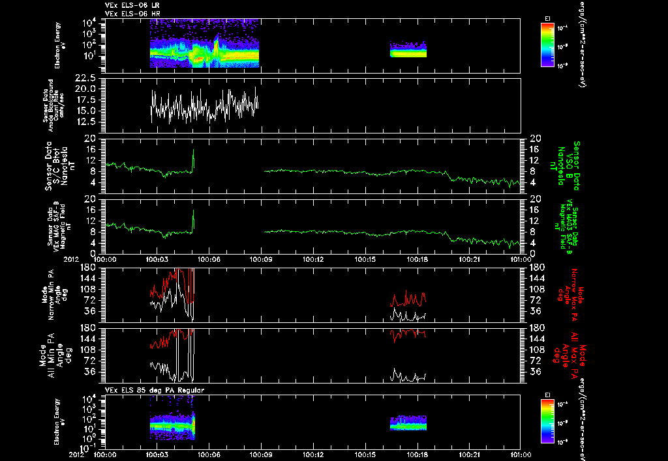Click the 'VEx ELS 85 deg PA Regular' title
This screenshot has height=461, width=668.
155,390
